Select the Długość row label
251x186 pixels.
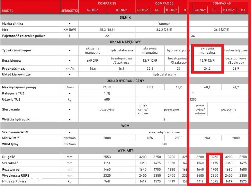coord(8,157)
